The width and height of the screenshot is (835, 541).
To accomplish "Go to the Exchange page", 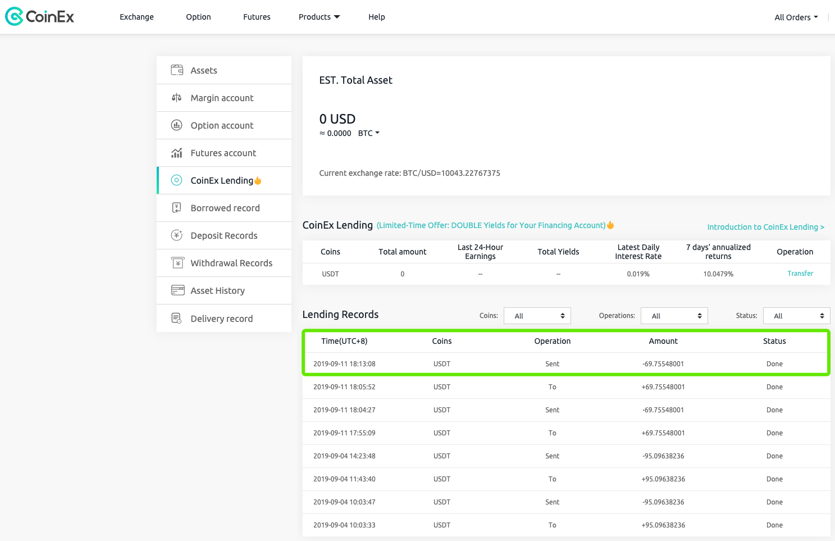I will [136, 17].
